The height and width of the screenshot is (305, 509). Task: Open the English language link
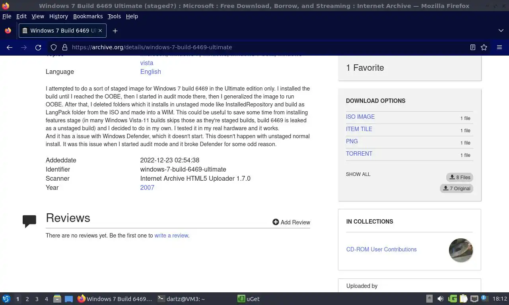150,72
